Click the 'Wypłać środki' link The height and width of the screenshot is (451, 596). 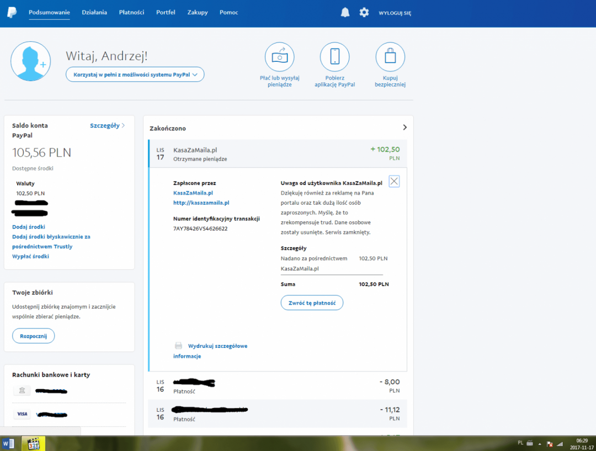(x=30, y=256)
